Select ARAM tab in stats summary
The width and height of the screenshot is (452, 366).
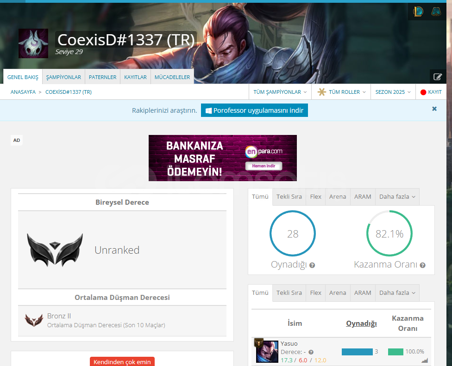(363, 197)
